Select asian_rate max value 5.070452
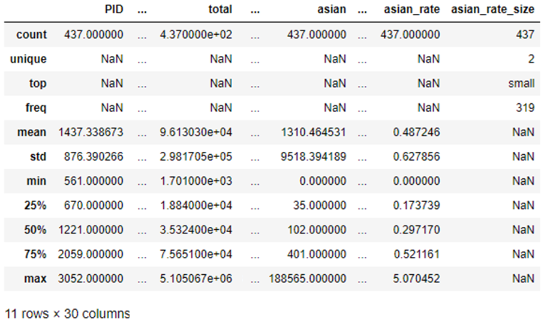541x321 pixels. [x=416, y=278]
